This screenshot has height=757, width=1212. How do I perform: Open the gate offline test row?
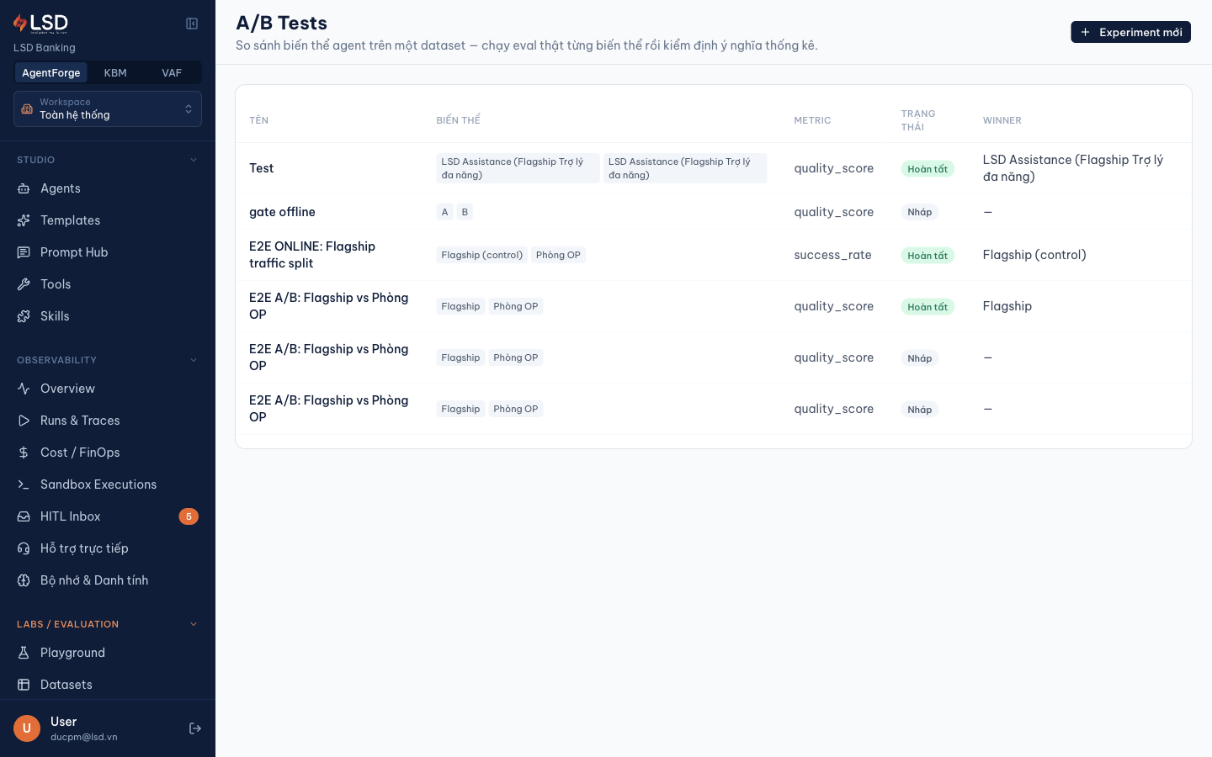coord(714,212)
